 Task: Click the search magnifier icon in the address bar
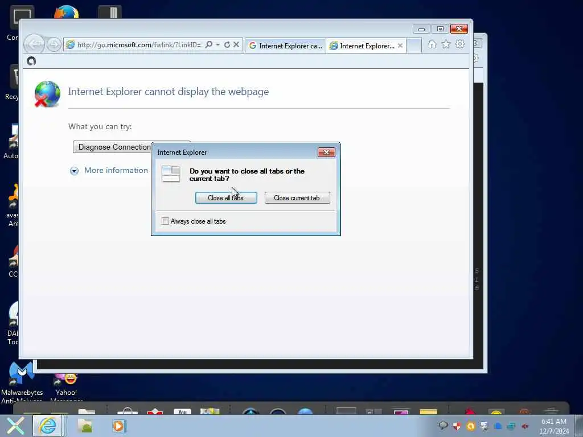click(209, 44)
